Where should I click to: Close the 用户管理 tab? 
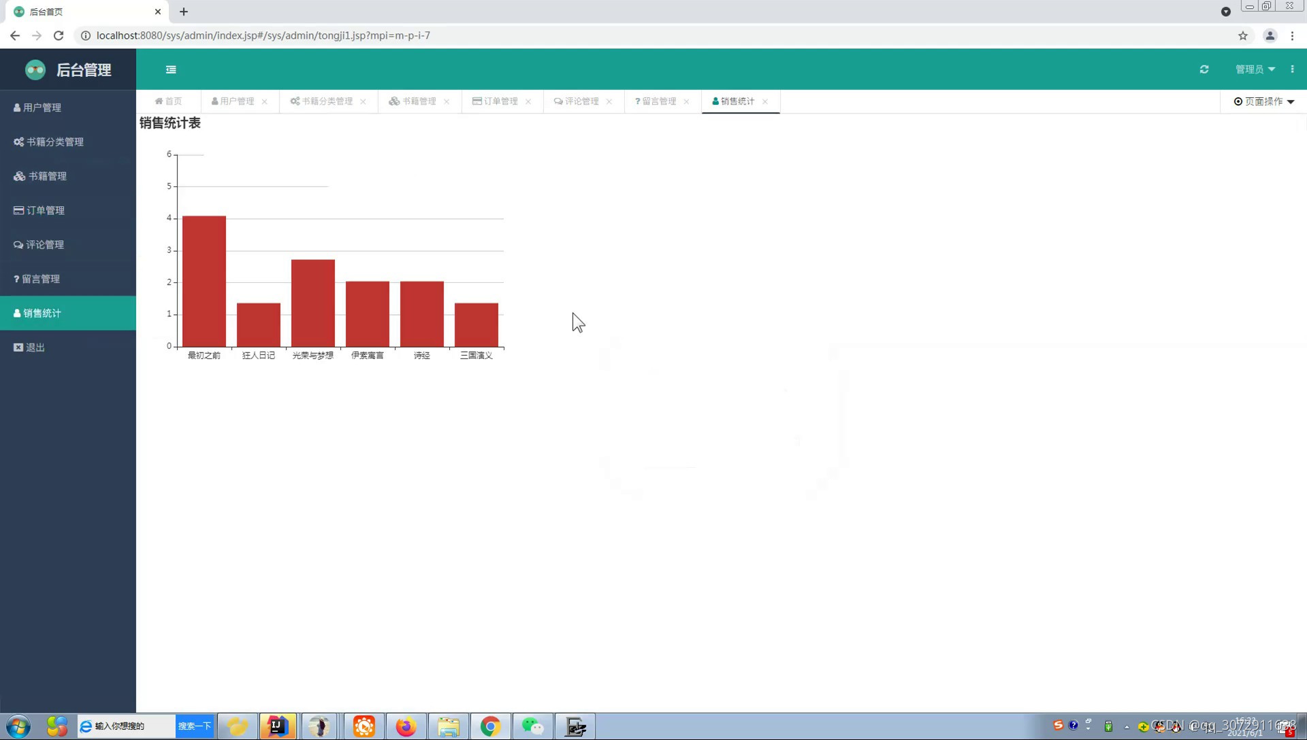pyautogui.click(x=265, y=102)
